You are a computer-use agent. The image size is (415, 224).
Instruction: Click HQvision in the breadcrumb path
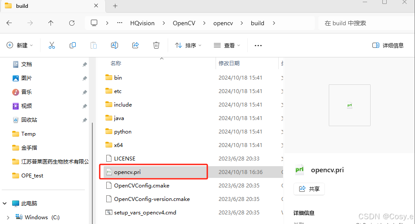coord(142,23)
